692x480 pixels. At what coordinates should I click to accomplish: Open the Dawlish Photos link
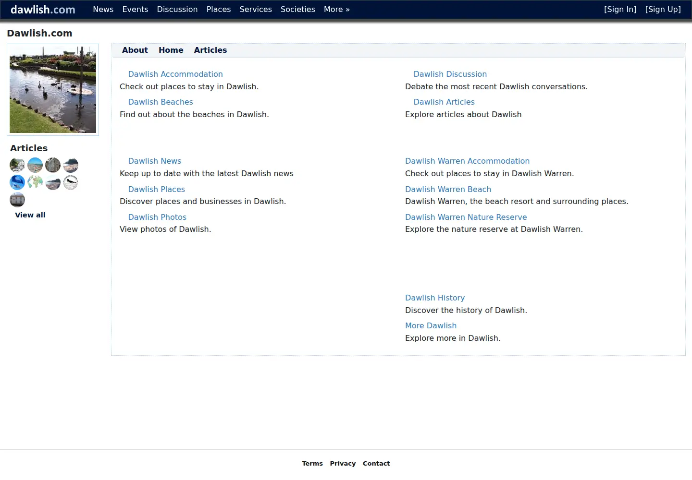click(x=157, y=217)
